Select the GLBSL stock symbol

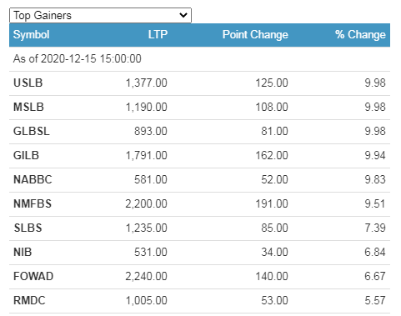click(32, 131)
